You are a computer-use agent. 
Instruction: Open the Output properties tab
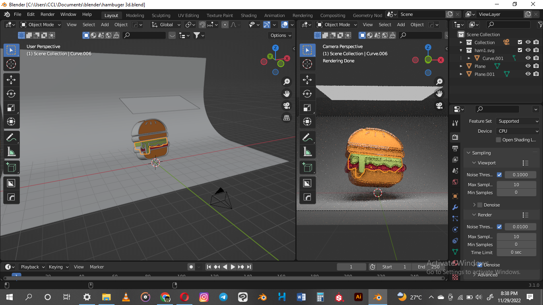click(455, 148)
